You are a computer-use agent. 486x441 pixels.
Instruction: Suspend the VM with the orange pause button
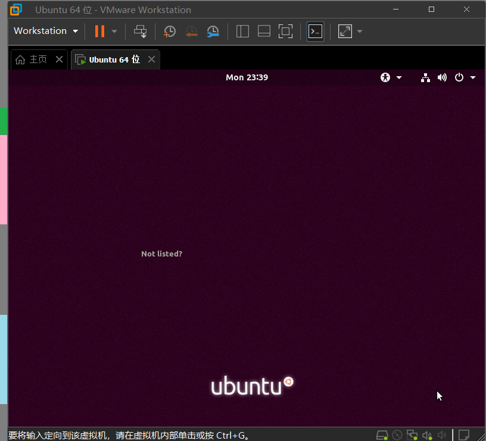pos(99,32)
